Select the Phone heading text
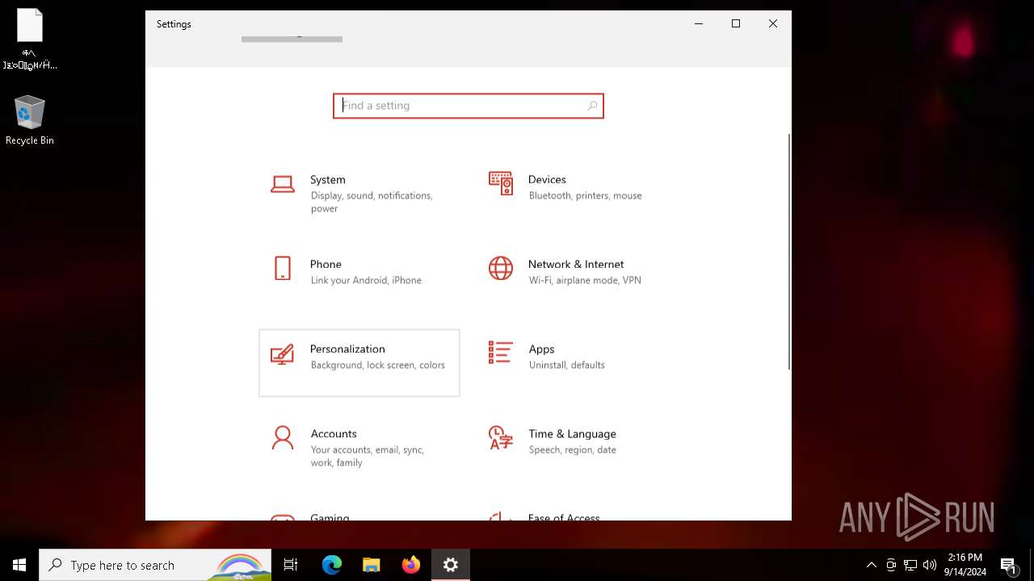This screenshot has height=581, width=1034. (326, 264)
